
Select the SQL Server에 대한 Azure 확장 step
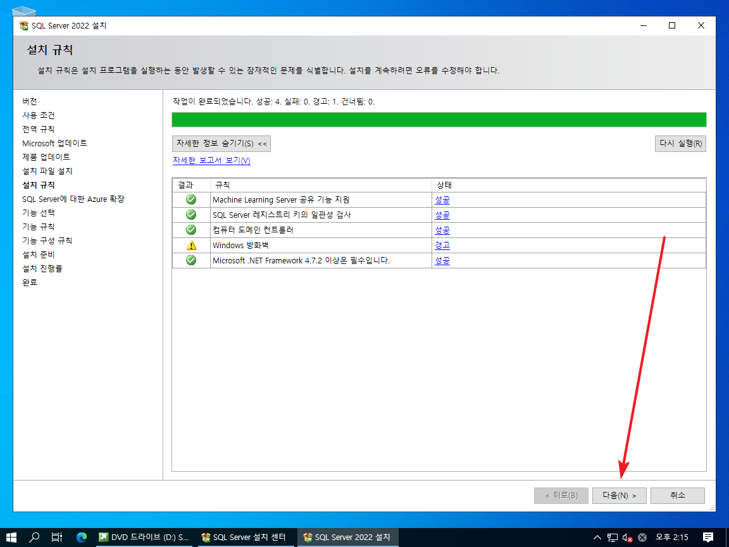point(73,199)
